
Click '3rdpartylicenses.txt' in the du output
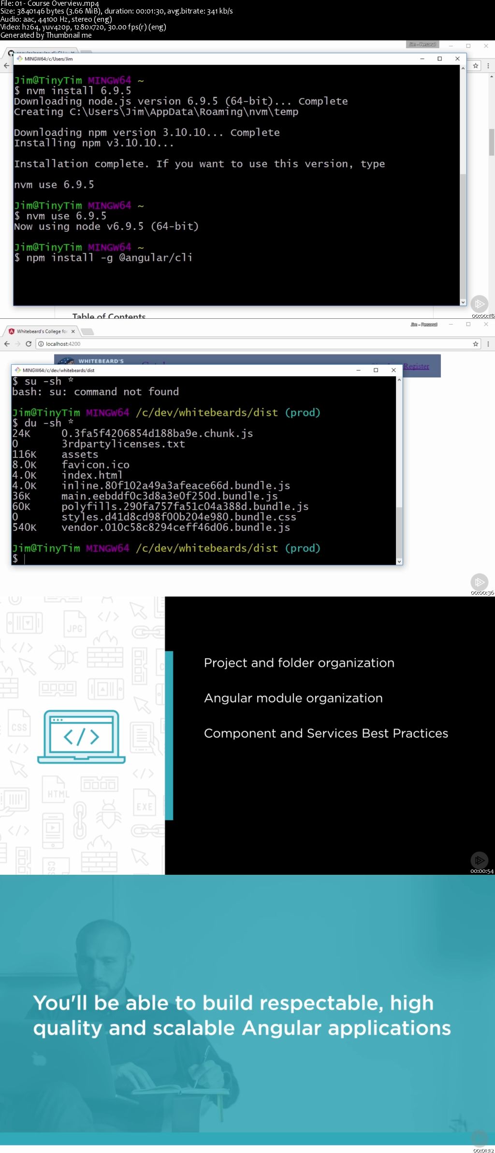[123, 444]
